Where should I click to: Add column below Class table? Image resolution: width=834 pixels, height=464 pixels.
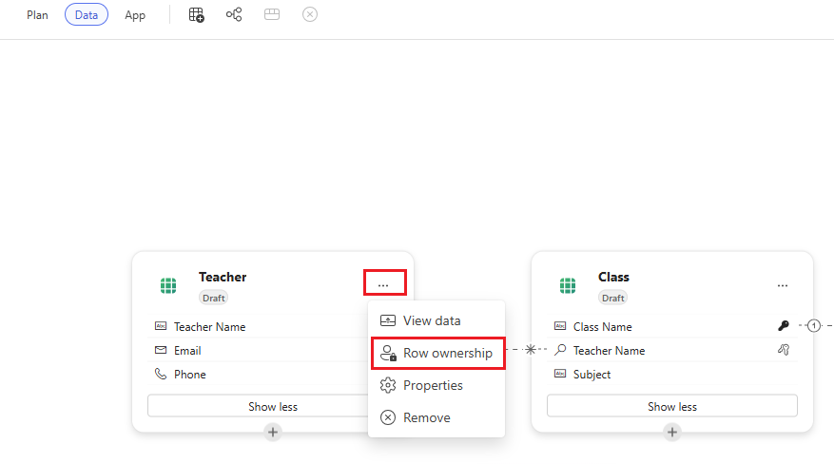(x=671, y=432)
